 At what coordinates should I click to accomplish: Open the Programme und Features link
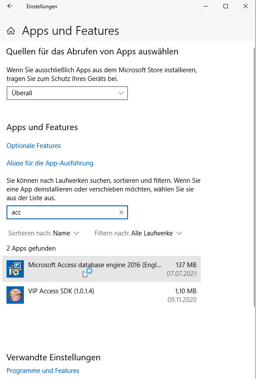pos(43,371)
